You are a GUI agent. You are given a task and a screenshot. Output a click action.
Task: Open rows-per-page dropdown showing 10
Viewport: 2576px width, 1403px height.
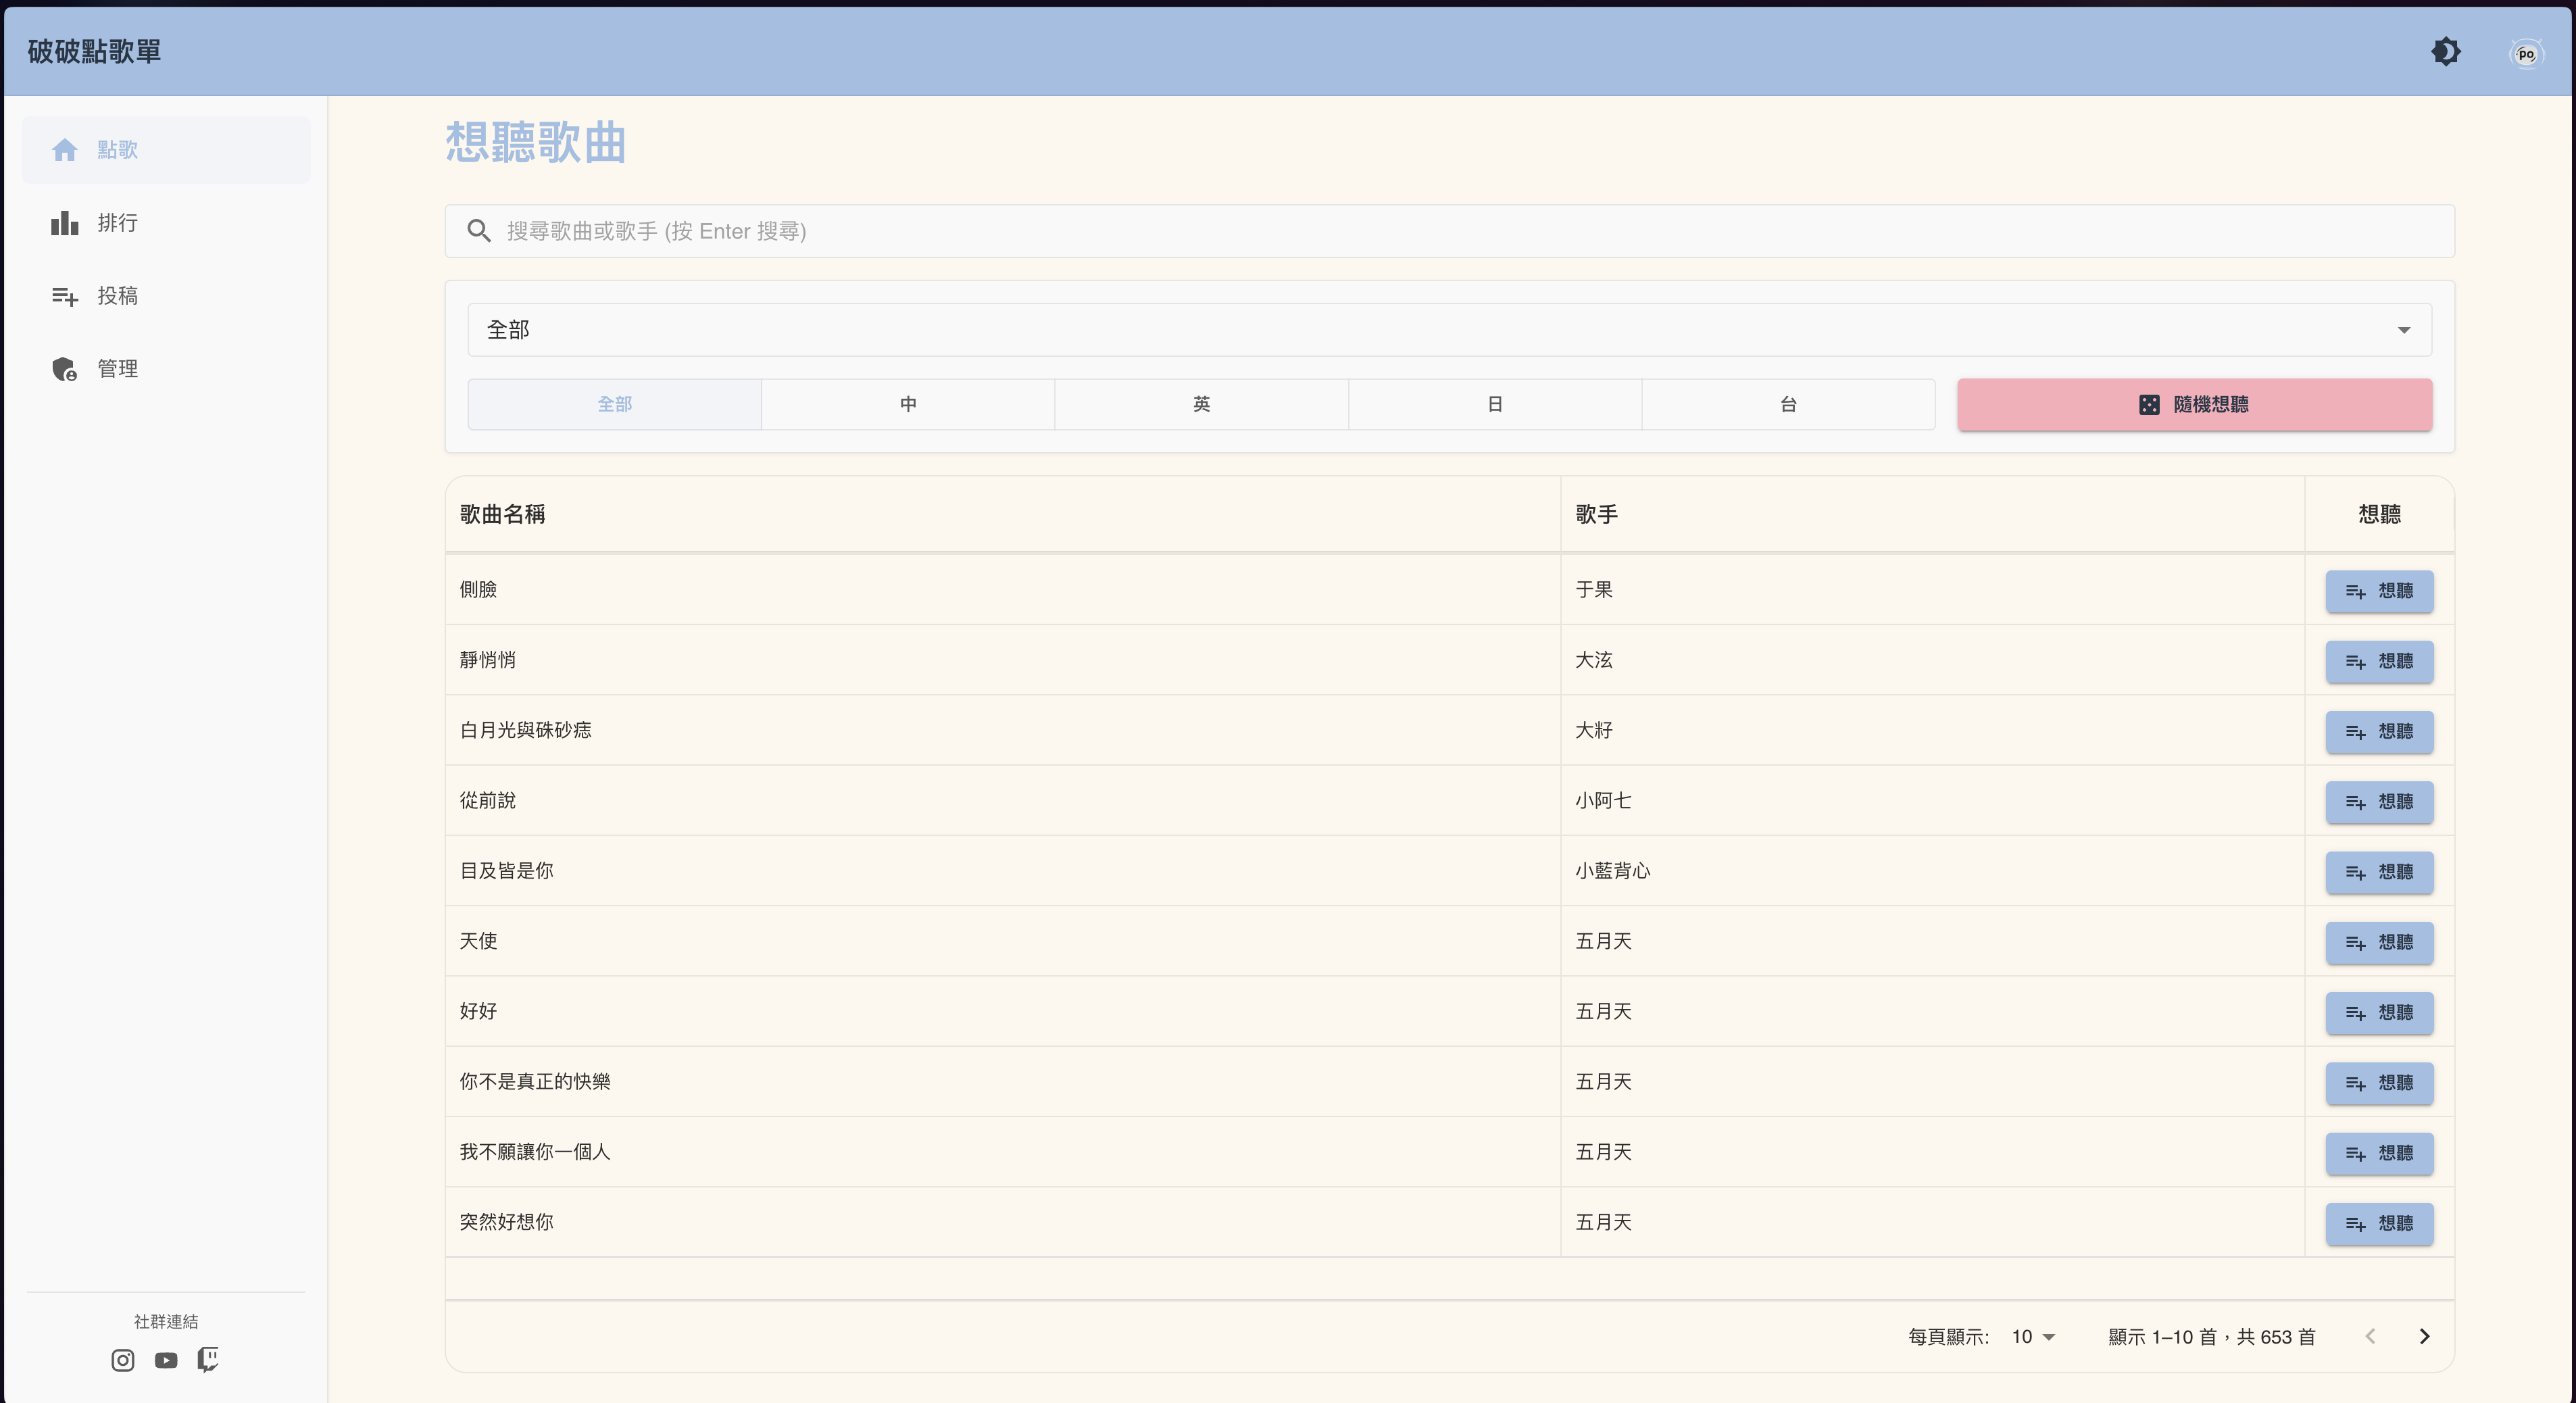point(2033,1337)
